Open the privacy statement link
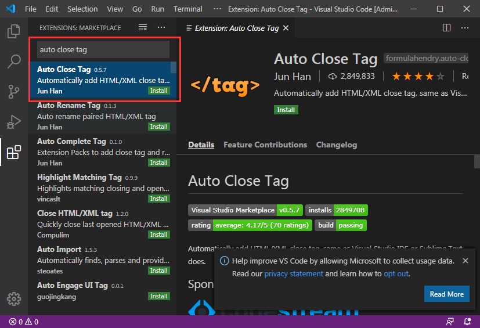This screenshot has width=480, height=328. (294, 274)
